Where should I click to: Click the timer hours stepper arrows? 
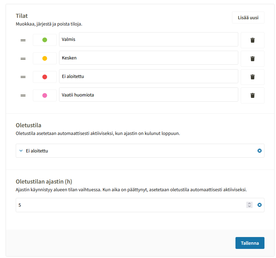[x=249, y=205]
